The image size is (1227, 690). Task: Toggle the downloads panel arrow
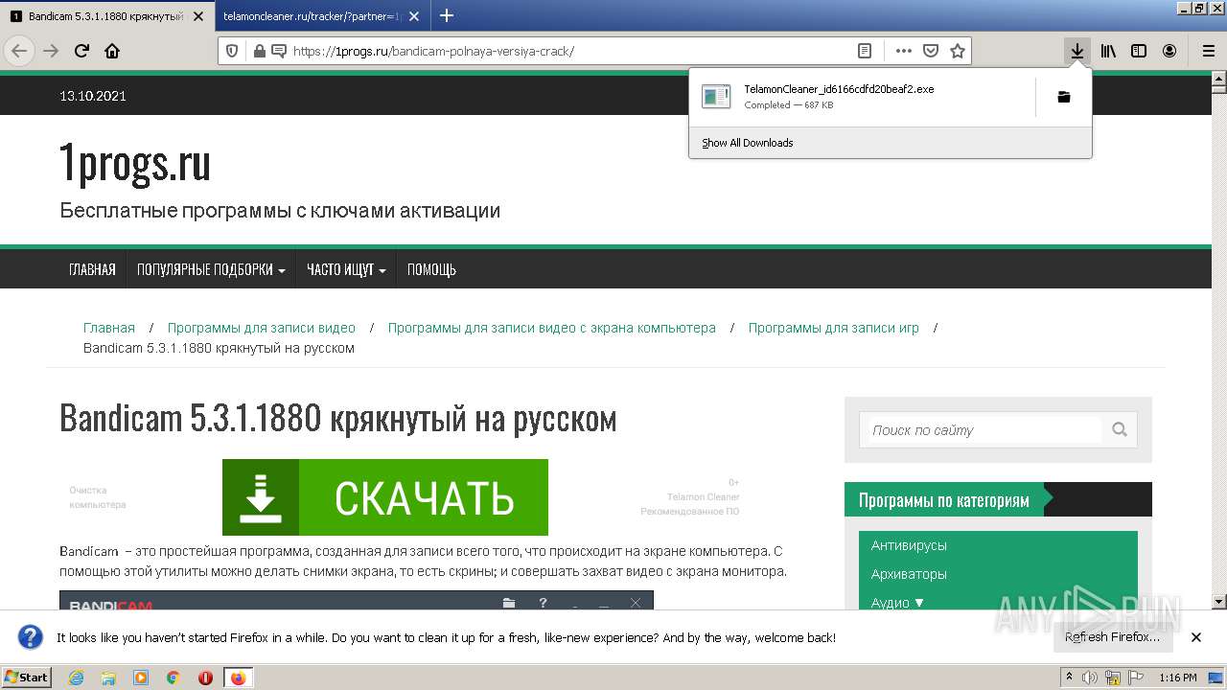point(1077,51)
